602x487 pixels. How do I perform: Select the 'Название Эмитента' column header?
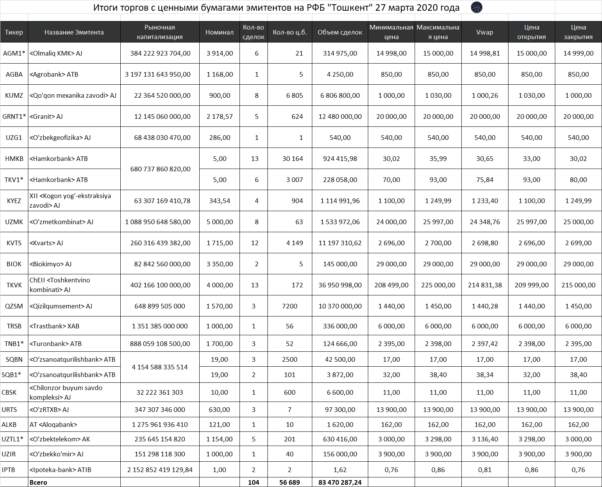[74, 32]
